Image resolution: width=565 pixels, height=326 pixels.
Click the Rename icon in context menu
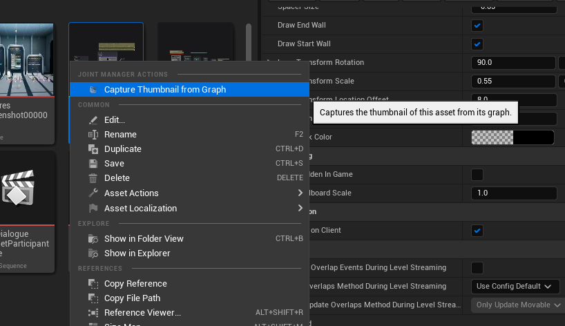(93, 135)
